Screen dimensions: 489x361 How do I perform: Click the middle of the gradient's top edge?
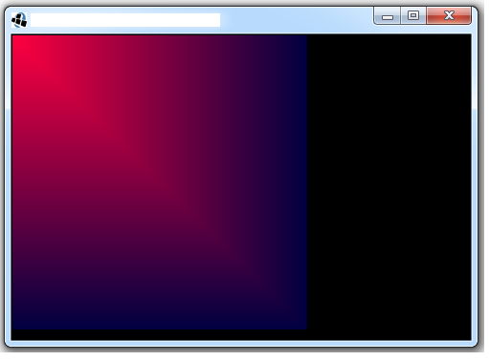[160, 37]
